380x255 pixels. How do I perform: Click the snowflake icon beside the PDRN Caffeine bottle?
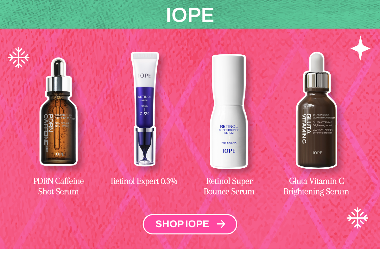19,58
